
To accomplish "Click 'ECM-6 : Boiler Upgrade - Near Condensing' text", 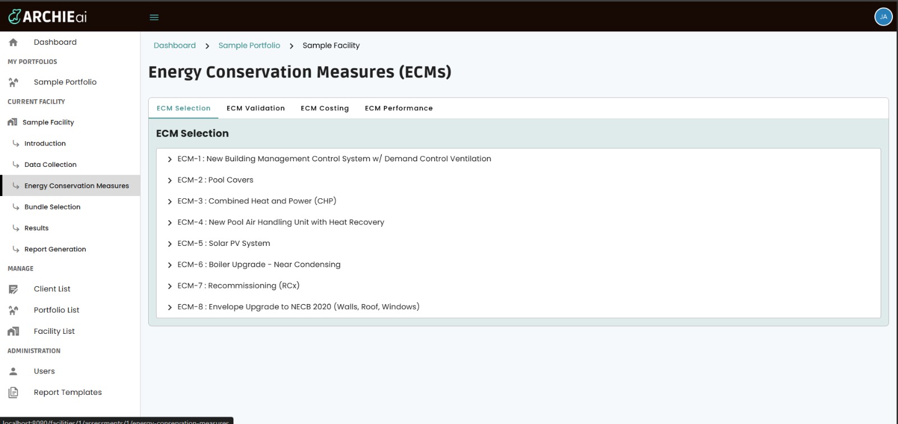I will pyautogui.click(x=259, y=264).
